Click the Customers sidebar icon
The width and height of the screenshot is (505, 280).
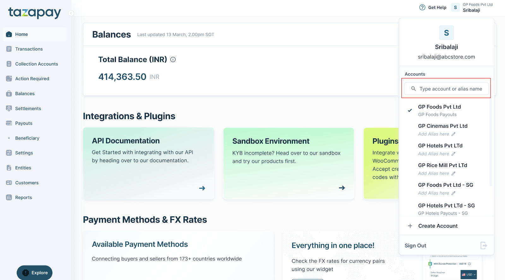tap(9, 183)
